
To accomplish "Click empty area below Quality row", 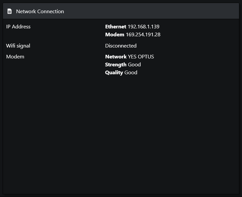I will coord(121,135).
